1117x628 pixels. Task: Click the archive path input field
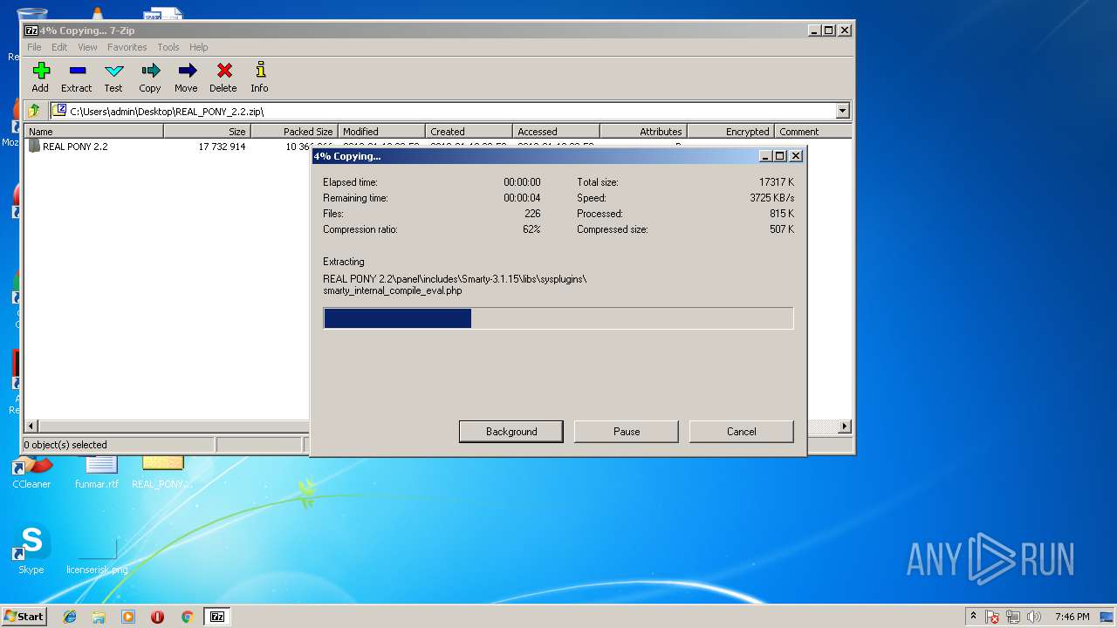point(442,111)
